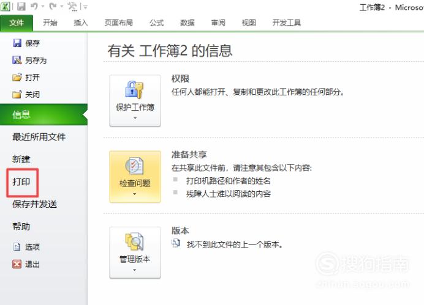Click the Redo icon in quick access toolbar
The width and height of the screenshot is (424, 305).
click(53, 6)
